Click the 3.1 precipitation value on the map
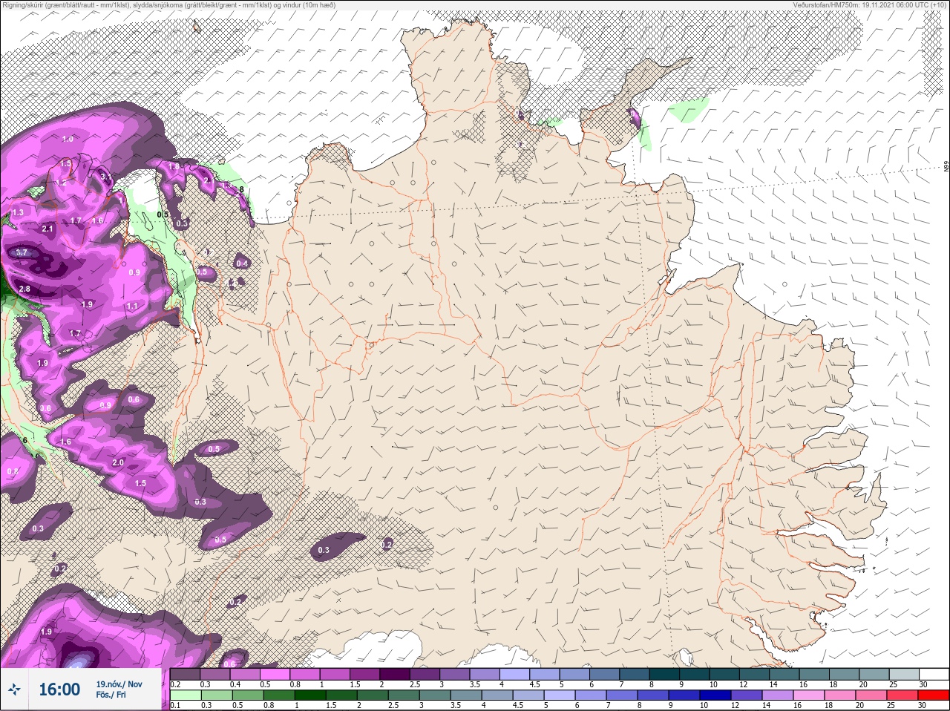 [106, 177]
